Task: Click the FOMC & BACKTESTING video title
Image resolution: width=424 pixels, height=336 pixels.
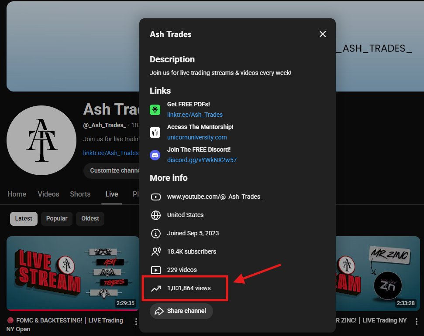Action: tap(65, 325)
